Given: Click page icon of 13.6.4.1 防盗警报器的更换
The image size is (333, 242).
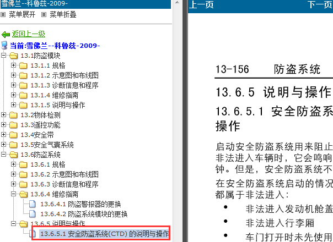Looking at the screenshot, I should [33, 204].
